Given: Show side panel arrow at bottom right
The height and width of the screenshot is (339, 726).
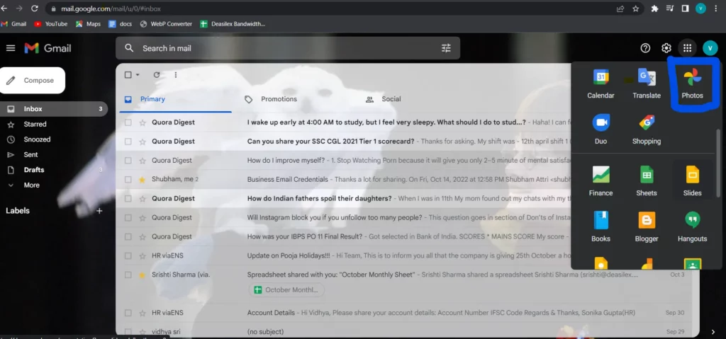Looking at the screenshot, I should 713,332.
